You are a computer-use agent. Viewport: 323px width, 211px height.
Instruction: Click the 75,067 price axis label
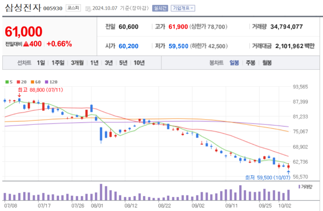[x=300, y=131]
